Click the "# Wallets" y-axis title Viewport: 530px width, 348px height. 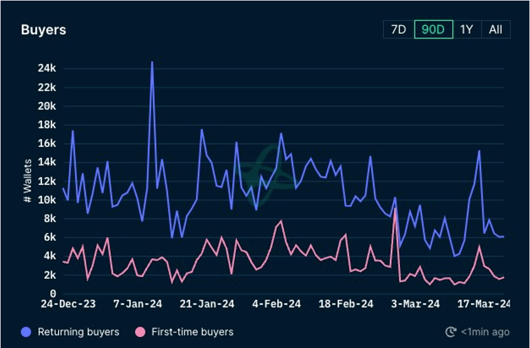28,181
